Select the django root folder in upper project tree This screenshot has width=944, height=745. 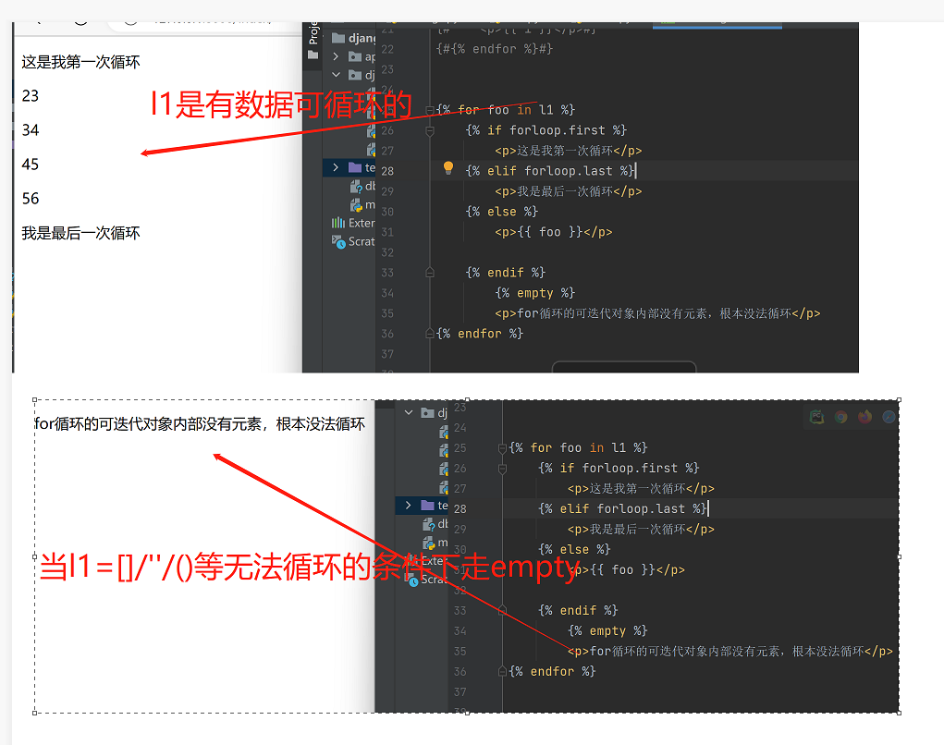[x=355, y=38]
